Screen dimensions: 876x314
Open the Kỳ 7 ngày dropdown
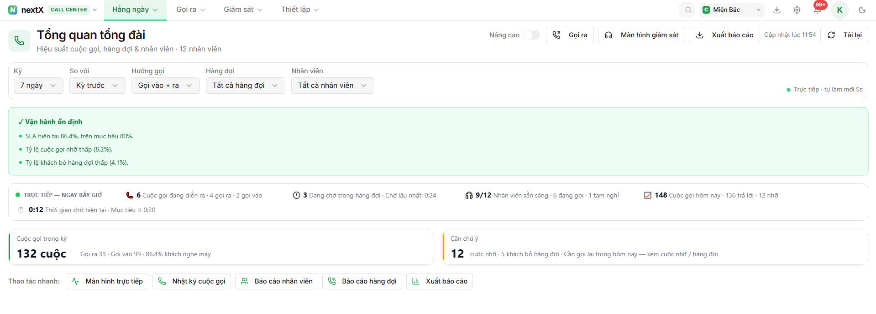(38, 86)
